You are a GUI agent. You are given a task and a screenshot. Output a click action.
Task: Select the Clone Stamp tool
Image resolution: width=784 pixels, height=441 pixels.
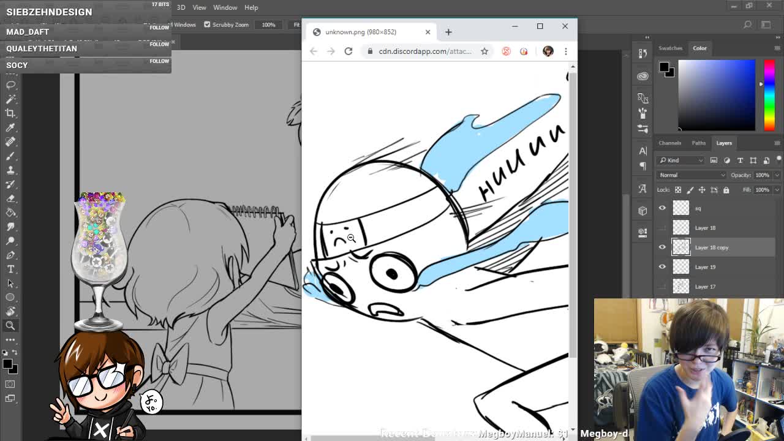click(x=10, y=170)
